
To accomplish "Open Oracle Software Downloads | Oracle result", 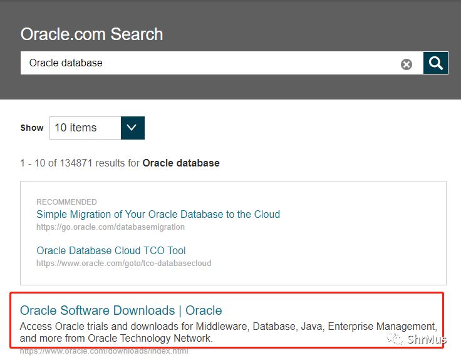I will (121, 310).
